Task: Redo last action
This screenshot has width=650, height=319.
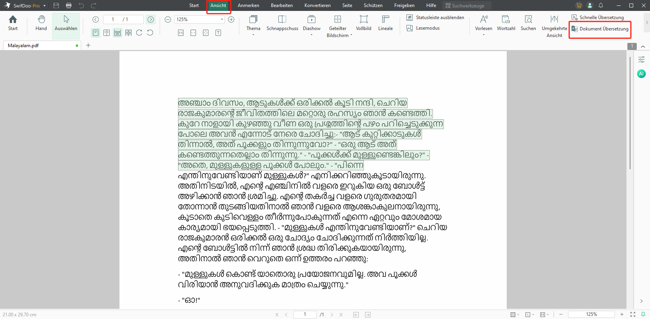Action: pos(94,5)
